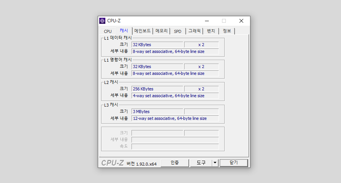The height and width of the screenshot is (183, 341).
Task: Open the 메모리 tab
Action: (x=161, y=31)
